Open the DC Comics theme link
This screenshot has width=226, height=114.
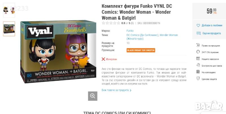[142, 35]
